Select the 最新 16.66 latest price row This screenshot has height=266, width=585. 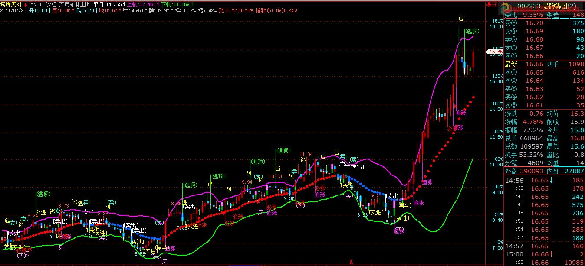545,64
